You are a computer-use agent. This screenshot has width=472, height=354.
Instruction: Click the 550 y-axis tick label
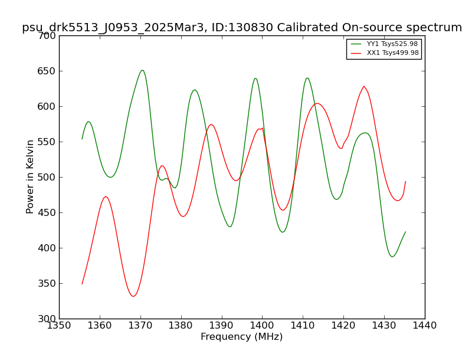(47, 142)
